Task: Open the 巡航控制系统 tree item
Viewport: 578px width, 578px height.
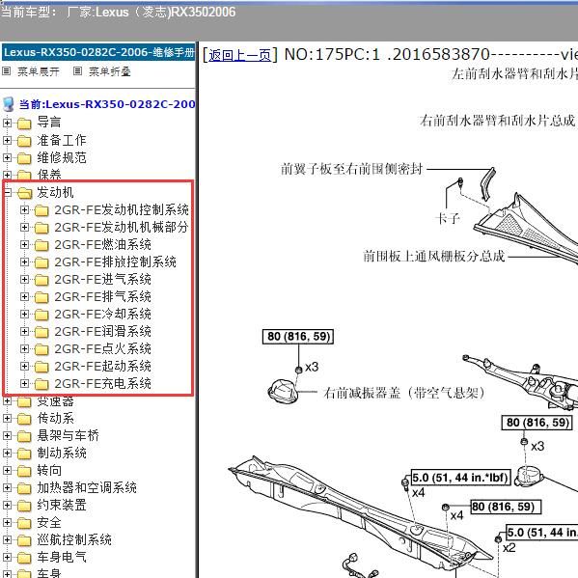Action: [74, 539]
